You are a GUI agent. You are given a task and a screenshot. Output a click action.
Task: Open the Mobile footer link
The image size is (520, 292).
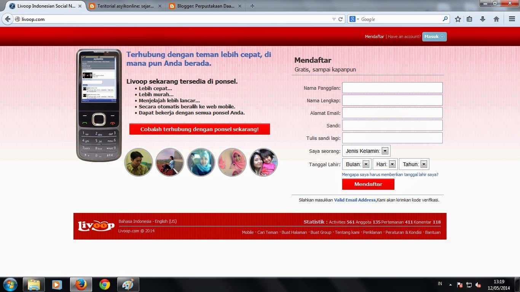coord(248,232)
